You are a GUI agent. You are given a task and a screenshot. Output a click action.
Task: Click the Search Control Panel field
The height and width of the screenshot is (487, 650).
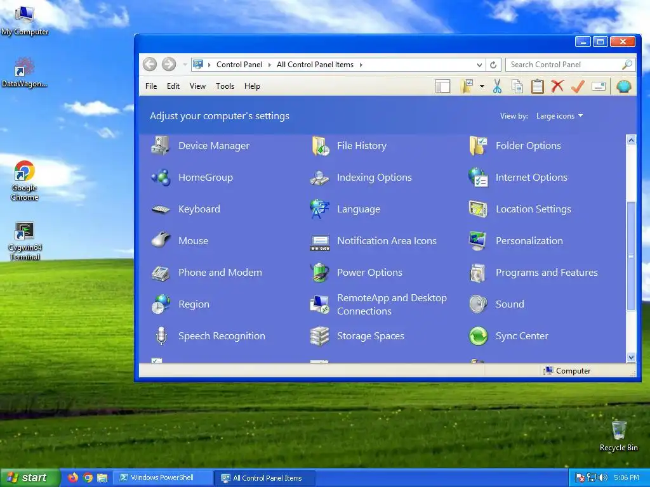pyautogui.click(x=570, y=65)
